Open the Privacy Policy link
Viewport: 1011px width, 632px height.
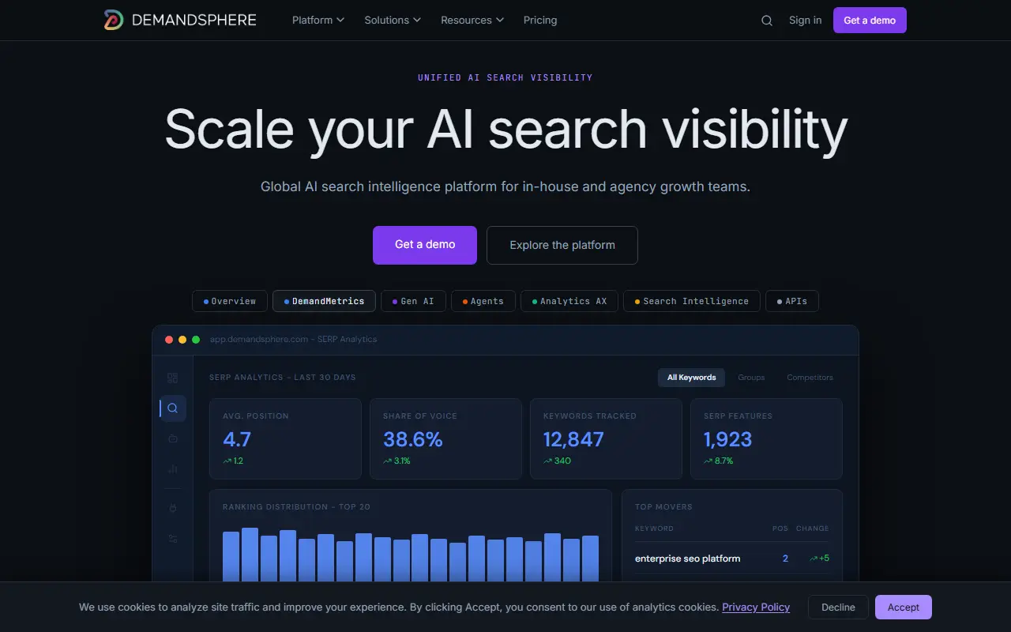click(756, 608)
